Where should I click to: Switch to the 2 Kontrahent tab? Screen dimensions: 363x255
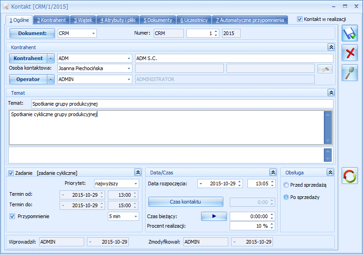click(x=51, y=20)
